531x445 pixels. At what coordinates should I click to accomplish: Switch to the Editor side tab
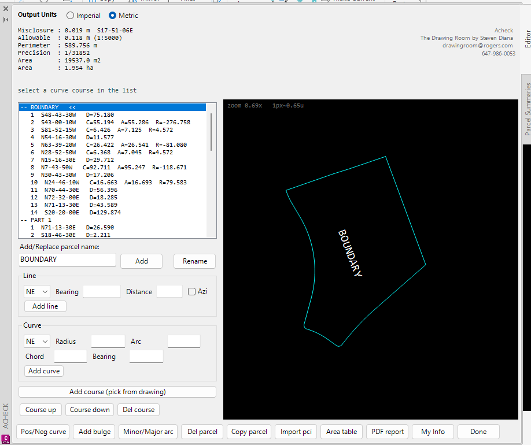click(x=527, y=39)
